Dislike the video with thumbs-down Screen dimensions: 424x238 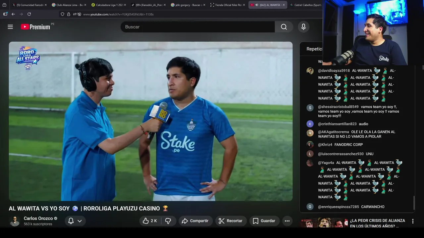tap(168, 221)
